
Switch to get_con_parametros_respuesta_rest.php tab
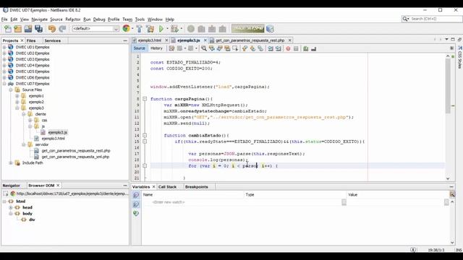[250, 40]
